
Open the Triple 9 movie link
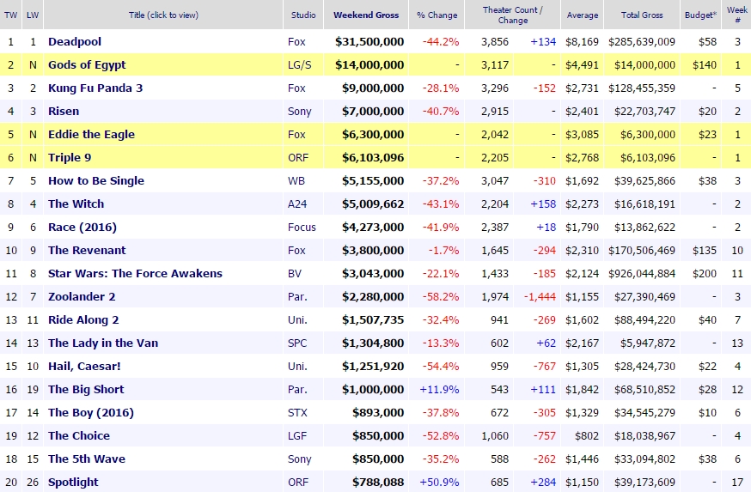70,157
